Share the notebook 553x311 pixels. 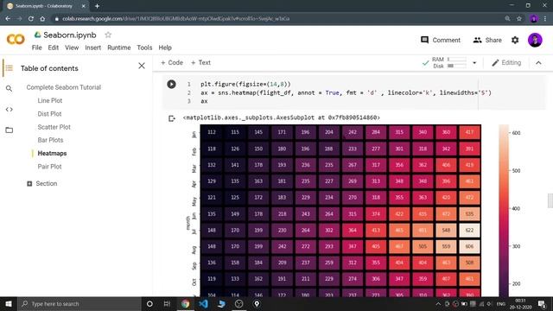[487, 40]
